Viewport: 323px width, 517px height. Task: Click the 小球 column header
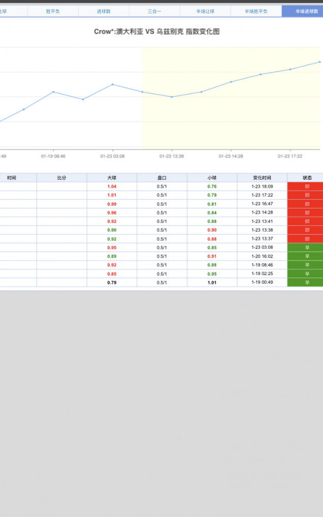pos(212,178)
